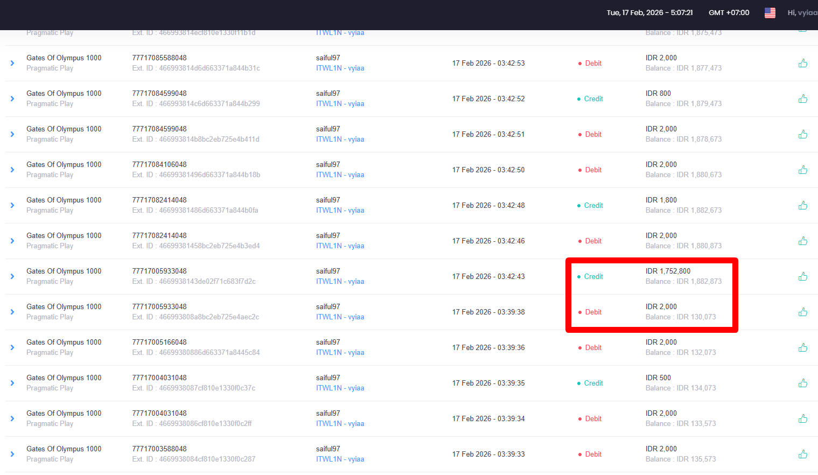Open ITWL1N - vyiaa link in 03:42:43 row
The image size is (818, 475).
click(x=340, y=282)
